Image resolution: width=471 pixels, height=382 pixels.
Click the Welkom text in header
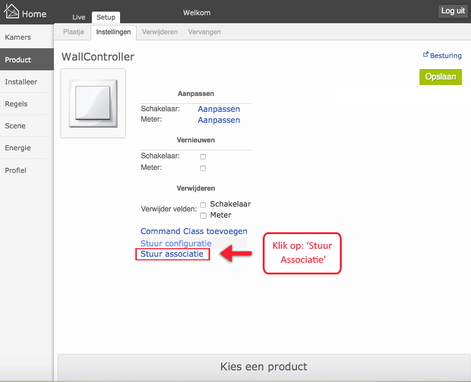tap(197, 13)
